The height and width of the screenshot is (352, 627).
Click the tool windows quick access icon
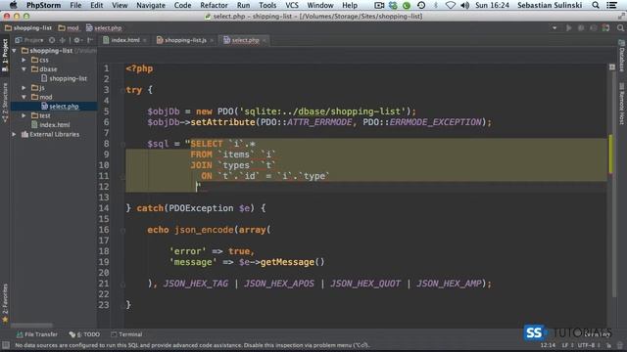tap(6, 345)
